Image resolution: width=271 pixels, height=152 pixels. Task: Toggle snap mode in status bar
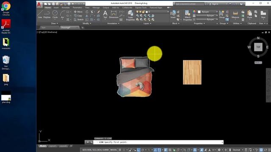[124, 150]
